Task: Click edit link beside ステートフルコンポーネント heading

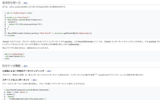Action: 34,80
